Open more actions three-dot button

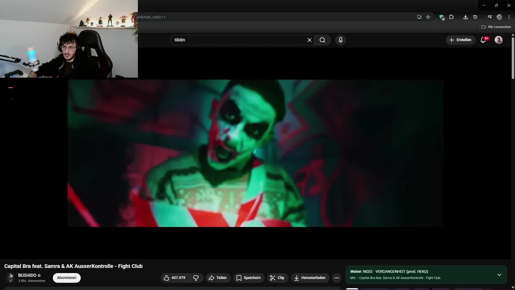pyautogui.click(x=336, y=278)
